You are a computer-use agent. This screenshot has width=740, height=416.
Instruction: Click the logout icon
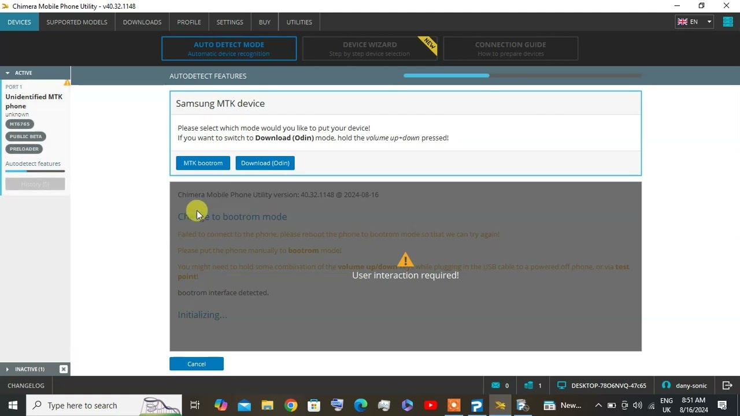click(x=727, y=385)
